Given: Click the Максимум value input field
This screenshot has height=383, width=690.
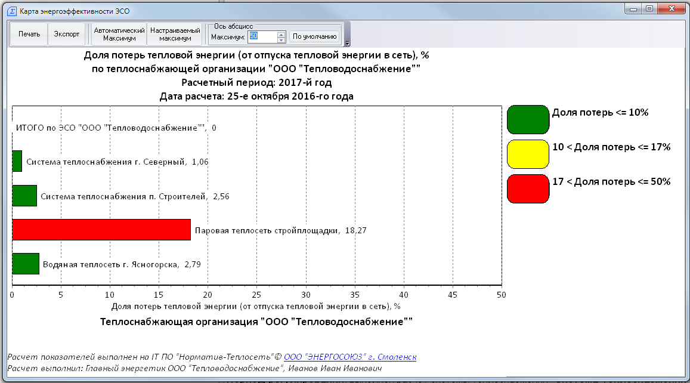Looking at the screenshot, I should point(262,36).
